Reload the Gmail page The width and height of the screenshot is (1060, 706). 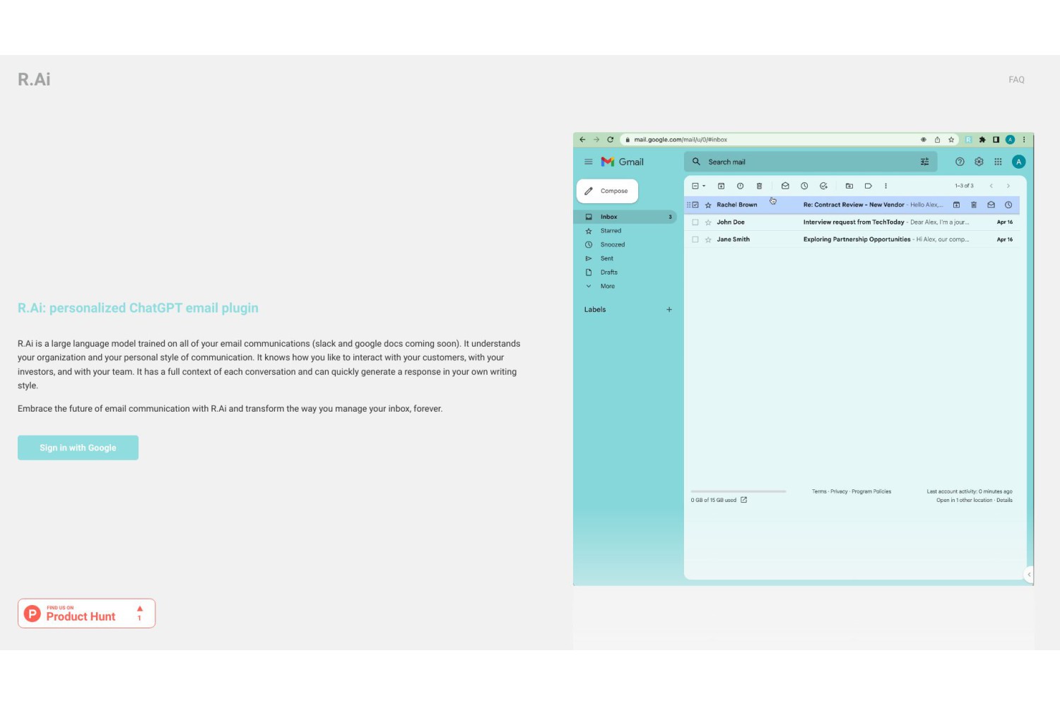pos(611,140)
